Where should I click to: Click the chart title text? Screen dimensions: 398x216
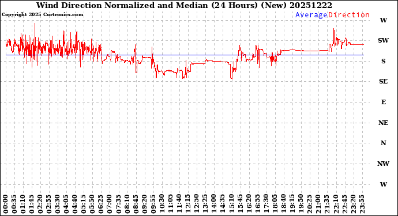point(184,5)
